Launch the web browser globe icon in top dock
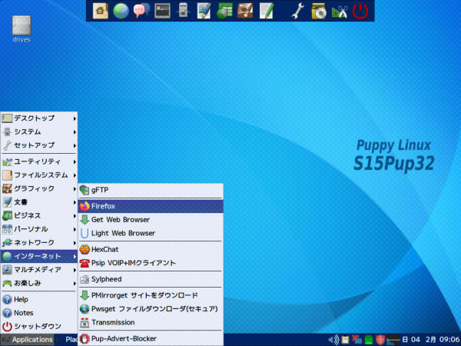The image size is (461, 346). [121, 11]
